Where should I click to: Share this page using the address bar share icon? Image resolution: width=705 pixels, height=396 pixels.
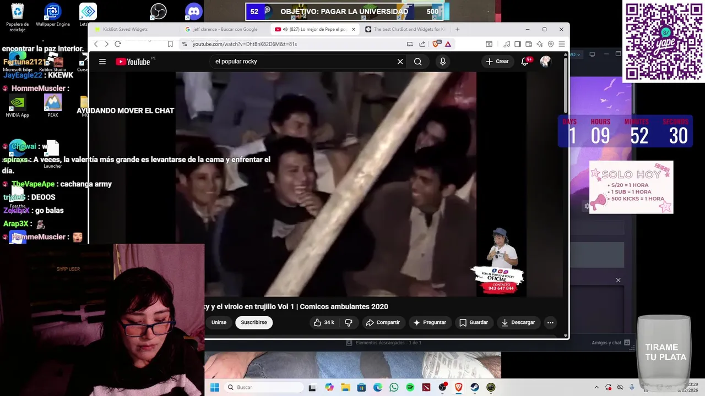pyautogui.click(x=422, y=44)
